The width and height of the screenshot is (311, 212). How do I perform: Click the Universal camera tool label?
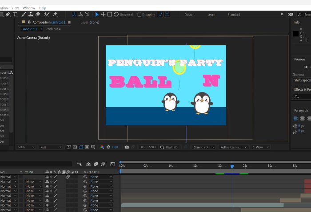click(x=126, y=15)
